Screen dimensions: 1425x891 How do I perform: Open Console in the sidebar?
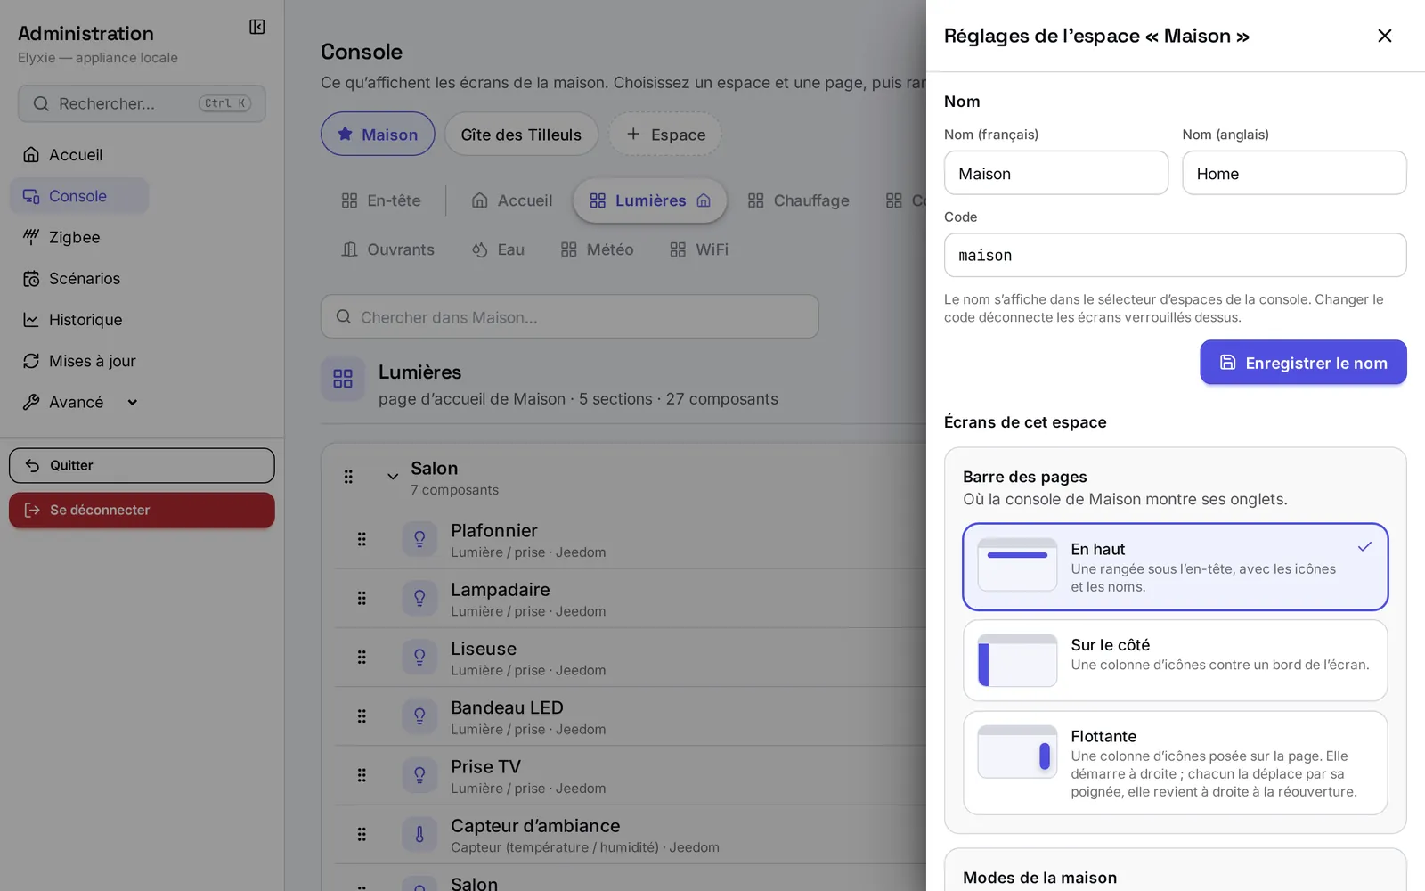79,196
